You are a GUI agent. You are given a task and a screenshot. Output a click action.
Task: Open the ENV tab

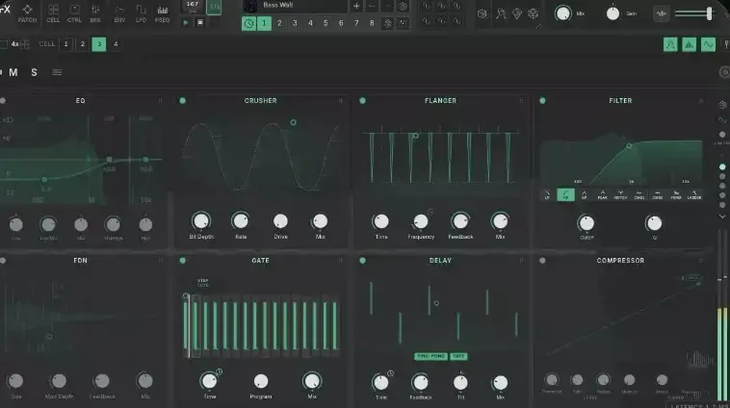tap(119, 13)
